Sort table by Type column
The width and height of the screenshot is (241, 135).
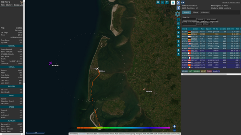pos(203,29)
